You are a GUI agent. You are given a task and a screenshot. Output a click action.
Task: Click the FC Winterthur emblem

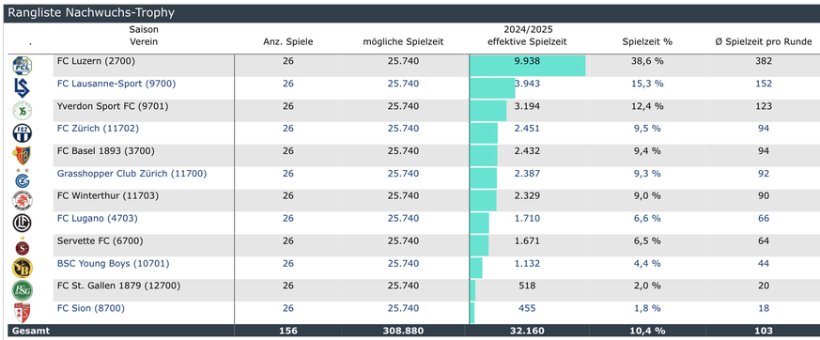pos(22,200)
